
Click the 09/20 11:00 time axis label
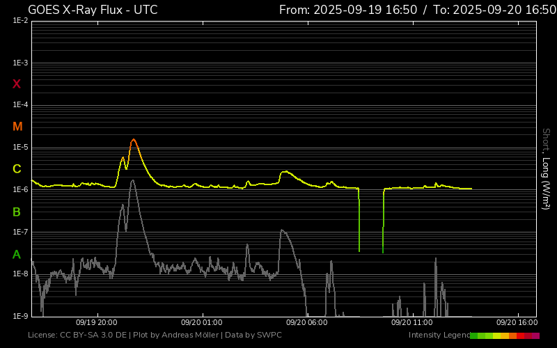[x=412, y=323]
